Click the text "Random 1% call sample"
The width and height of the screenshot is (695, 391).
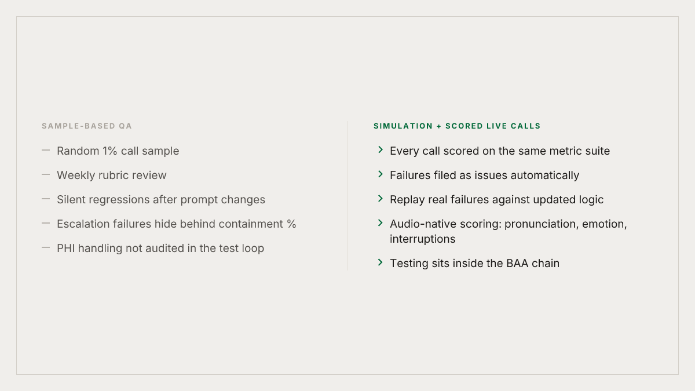(x=118, y=151)
